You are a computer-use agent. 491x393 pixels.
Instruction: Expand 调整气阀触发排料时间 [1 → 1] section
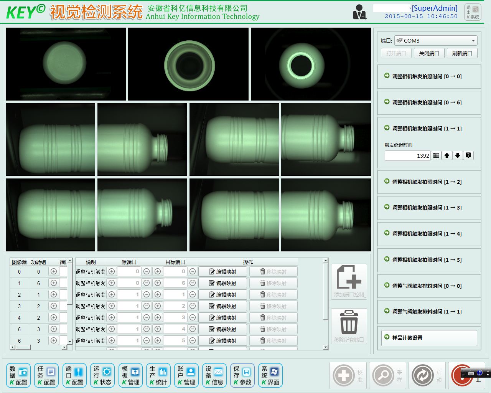click(429, 312)
